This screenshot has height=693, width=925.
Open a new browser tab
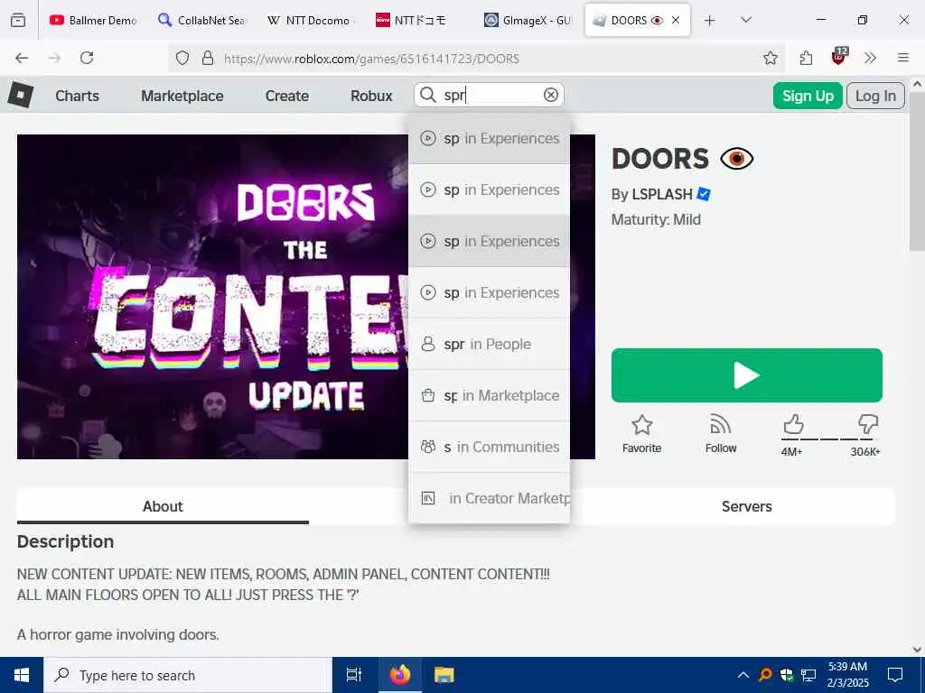(710, 21)
